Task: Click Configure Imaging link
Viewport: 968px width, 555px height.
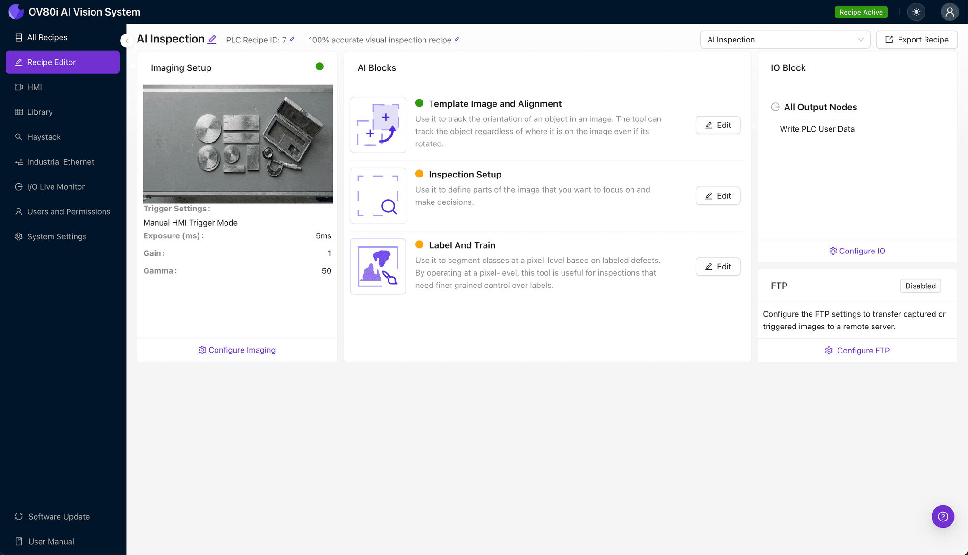Action: click(x=237, y=350)
